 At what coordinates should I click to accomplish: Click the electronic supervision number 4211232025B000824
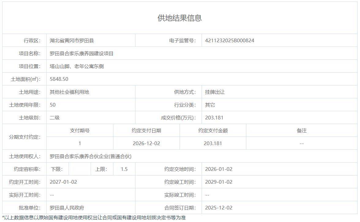point(229,40)
